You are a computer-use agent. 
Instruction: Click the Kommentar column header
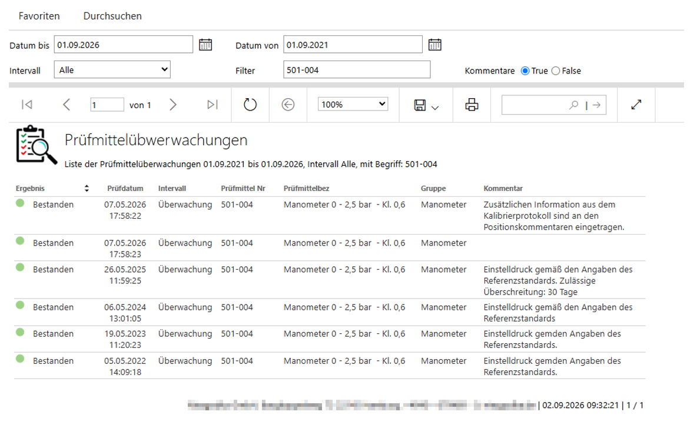pos(503,188)
